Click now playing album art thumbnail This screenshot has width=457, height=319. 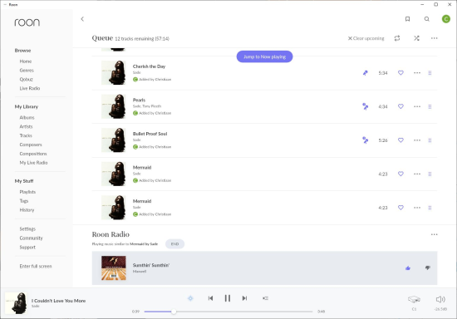point(16,303)
